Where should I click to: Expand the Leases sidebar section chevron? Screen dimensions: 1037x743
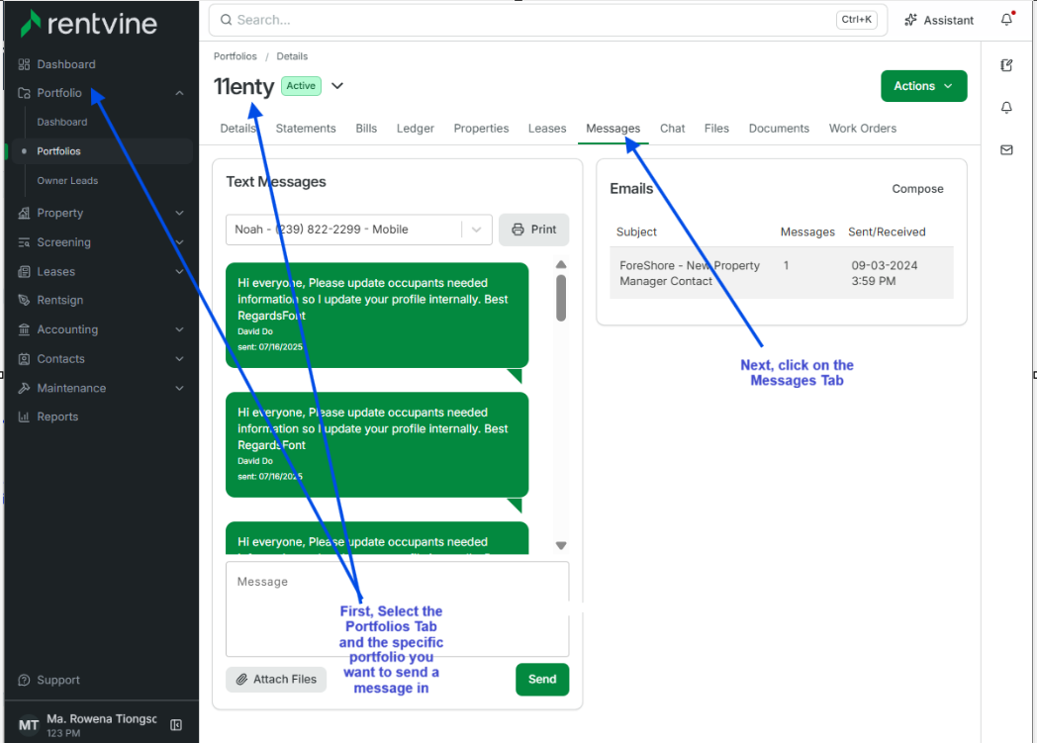179,272
